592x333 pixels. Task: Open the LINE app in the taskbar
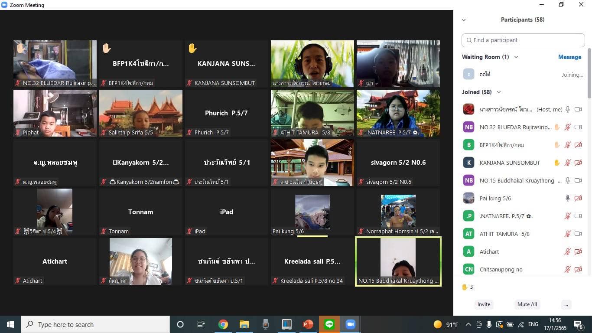click(329, 324)
